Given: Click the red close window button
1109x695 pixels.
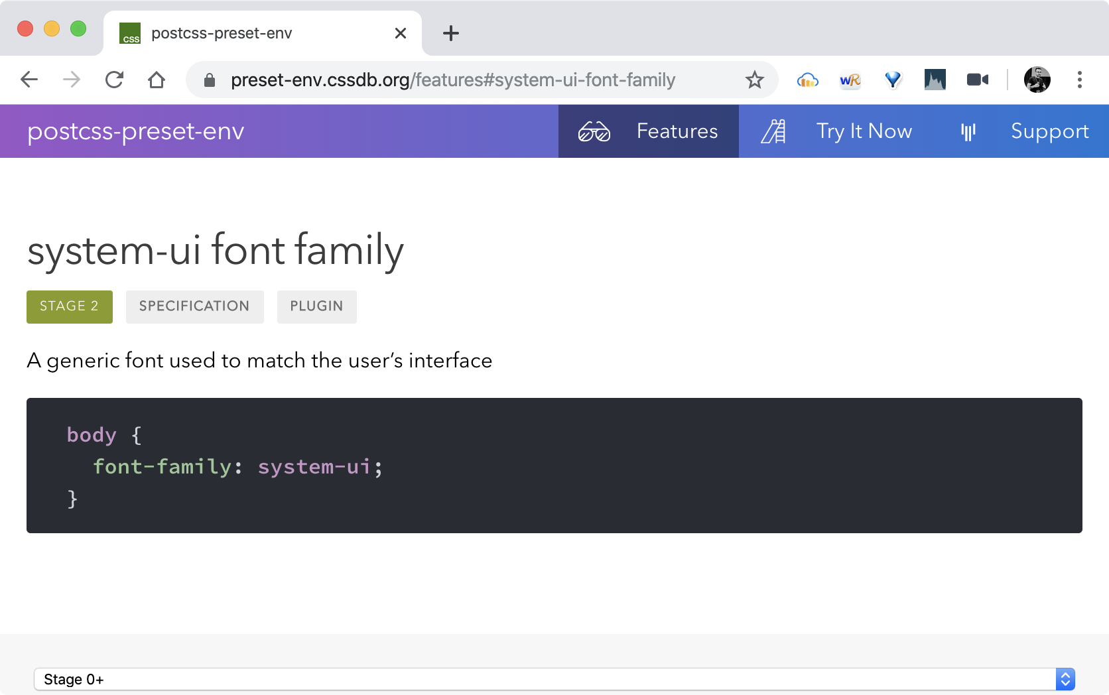Looking at the screenshot, I should click(x=25, y=29).
